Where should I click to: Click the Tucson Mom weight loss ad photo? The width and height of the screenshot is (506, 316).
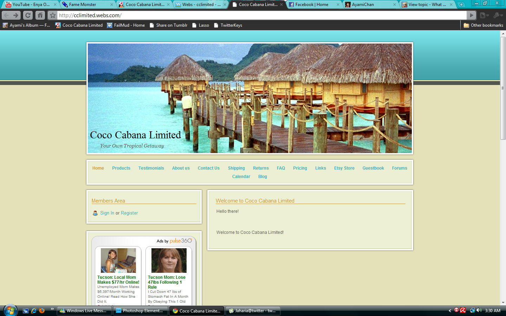[169, 261]
